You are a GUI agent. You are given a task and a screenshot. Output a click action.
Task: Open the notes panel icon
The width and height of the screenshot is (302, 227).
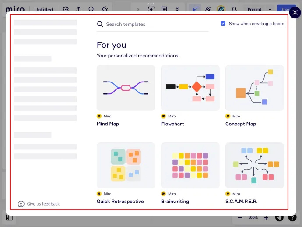click(164, 9)
